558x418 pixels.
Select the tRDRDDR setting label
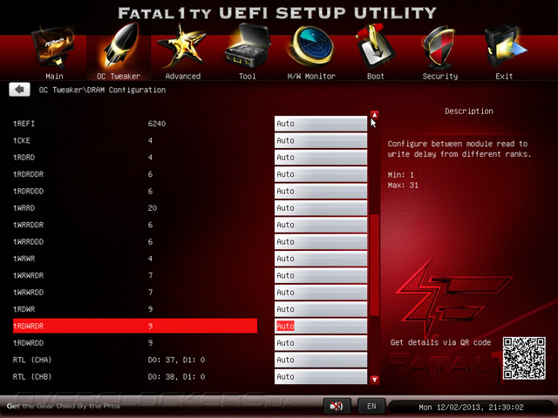click(x=29, y=174)
